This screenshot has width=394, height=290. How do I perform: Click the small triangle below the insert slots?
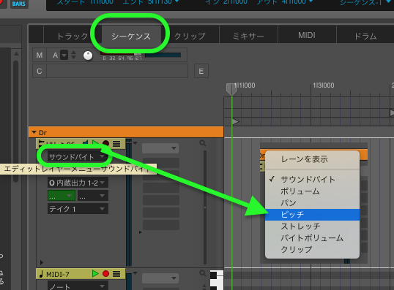[x=140, y=232]
